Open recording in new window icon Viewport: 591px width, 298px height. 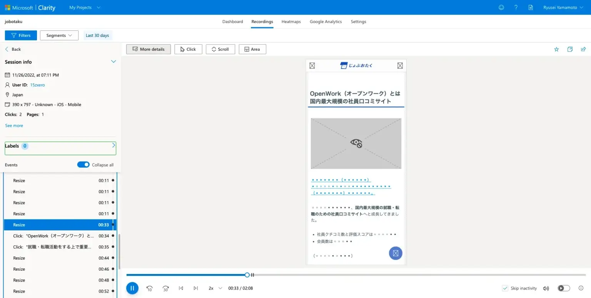tap(570, 49)
